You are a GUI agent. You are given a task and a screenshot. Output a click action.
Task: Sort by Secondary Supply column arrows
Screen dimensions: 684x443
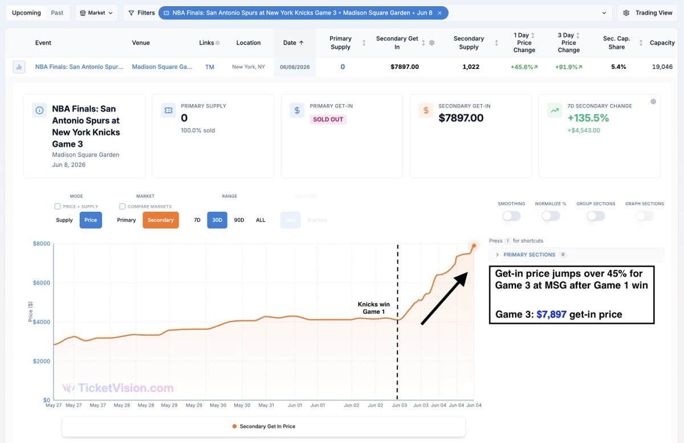tap(496, 43)
